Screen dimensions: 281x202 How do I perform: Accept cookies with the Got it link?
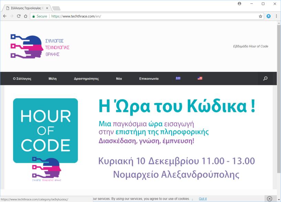click(203, 199)
